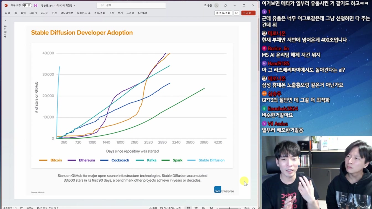Open the 그리기 ribbon tab

click(33, 13)
